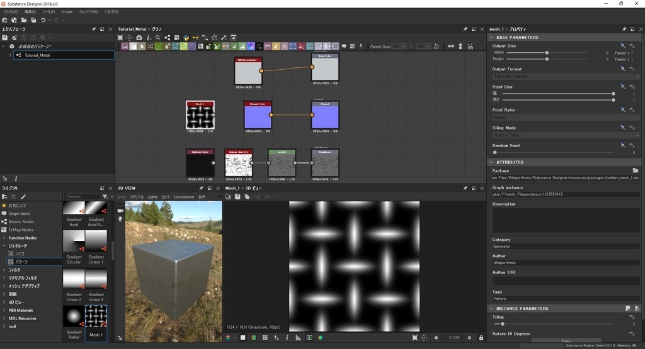Add the Warp triangle node icon
The width and height of the screenshot is (645, 349).
pyautogui.click(x=276, y=47)
